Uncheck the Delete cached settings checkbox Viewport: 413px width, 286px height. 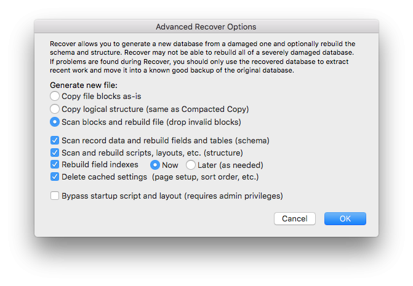click(55, 177)
